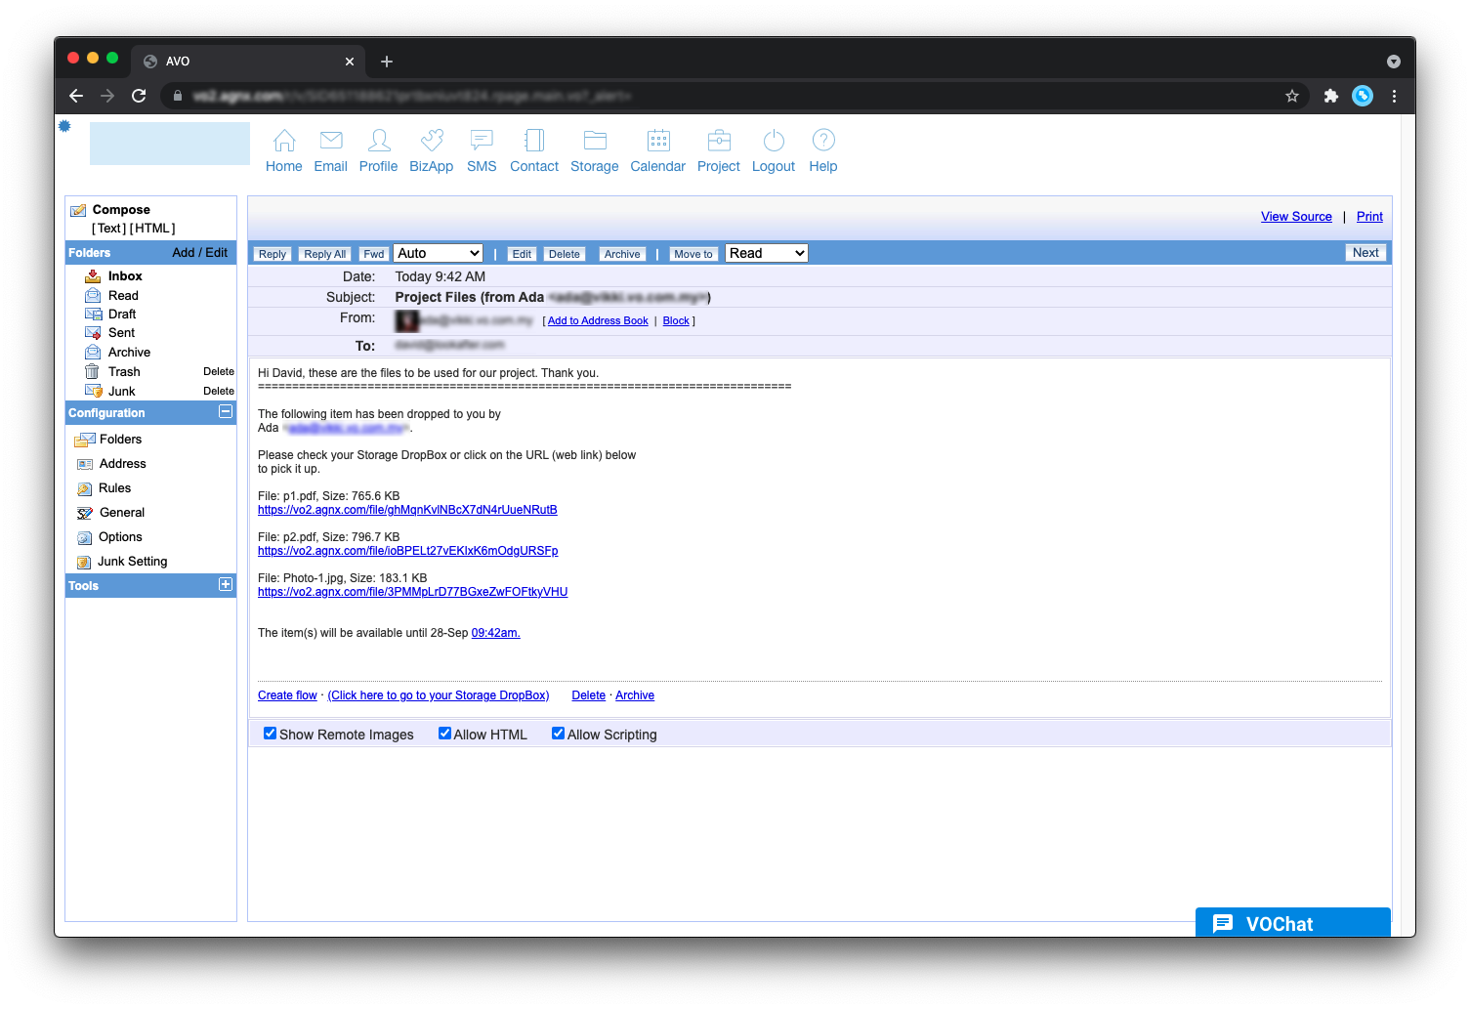The height and width of the screenshot is (1009, 1470).
Task: Click the Help question mark icon
Action: tap(822, 141)
